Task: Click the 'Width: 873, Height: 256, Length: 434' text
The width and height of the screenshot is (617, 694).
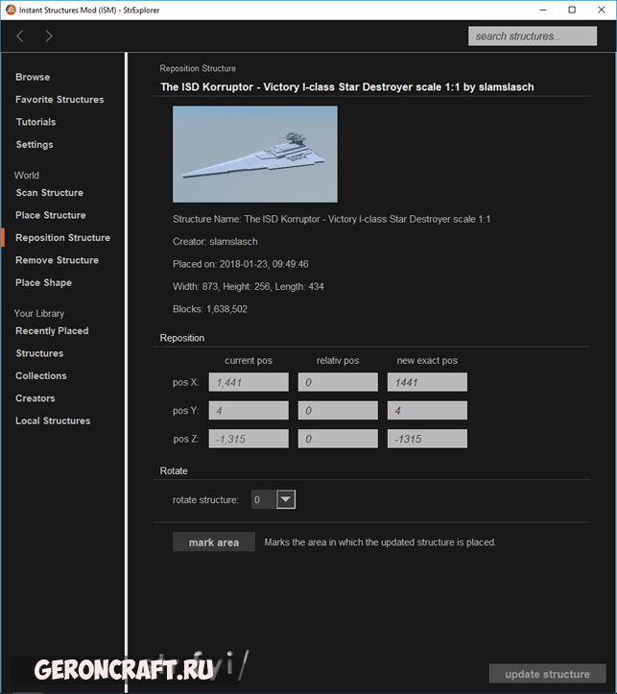Action: point(249,287)
